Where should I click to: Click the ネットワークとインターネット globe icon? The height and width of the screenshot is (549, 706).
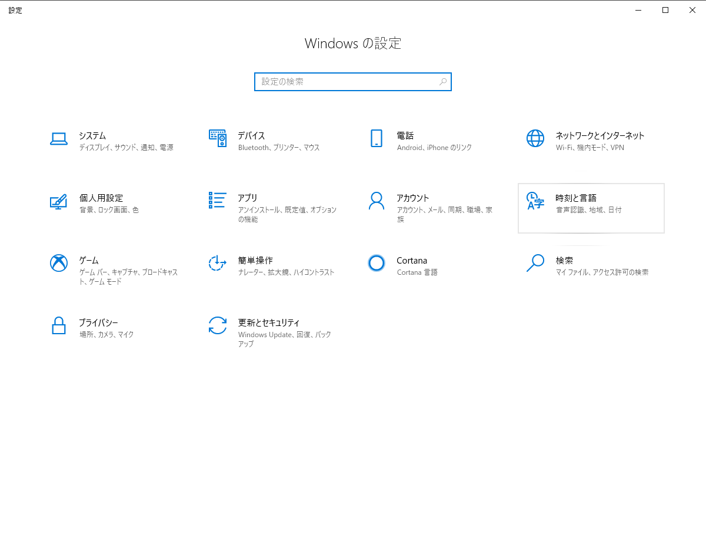point(535,138)
